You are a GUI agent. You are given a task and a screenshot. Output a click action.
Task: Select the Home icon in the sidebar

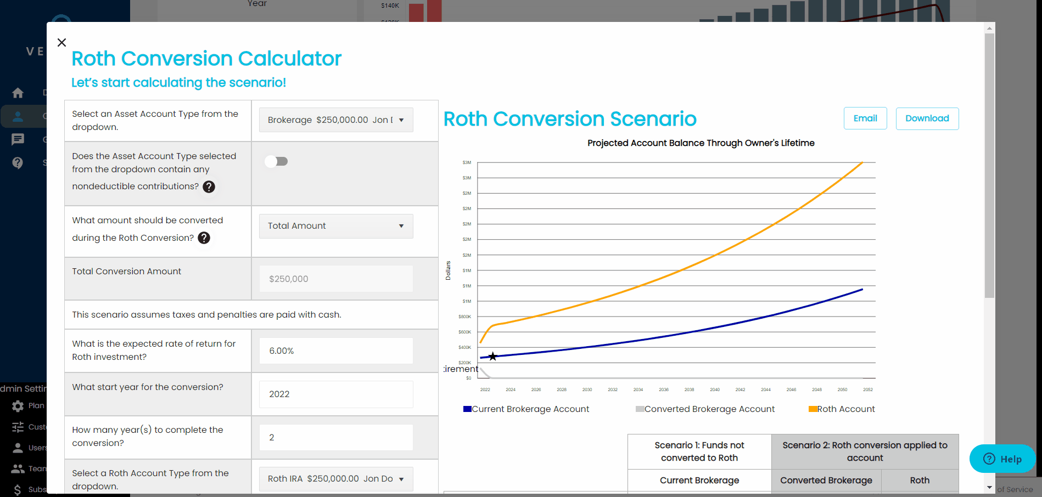18,93
